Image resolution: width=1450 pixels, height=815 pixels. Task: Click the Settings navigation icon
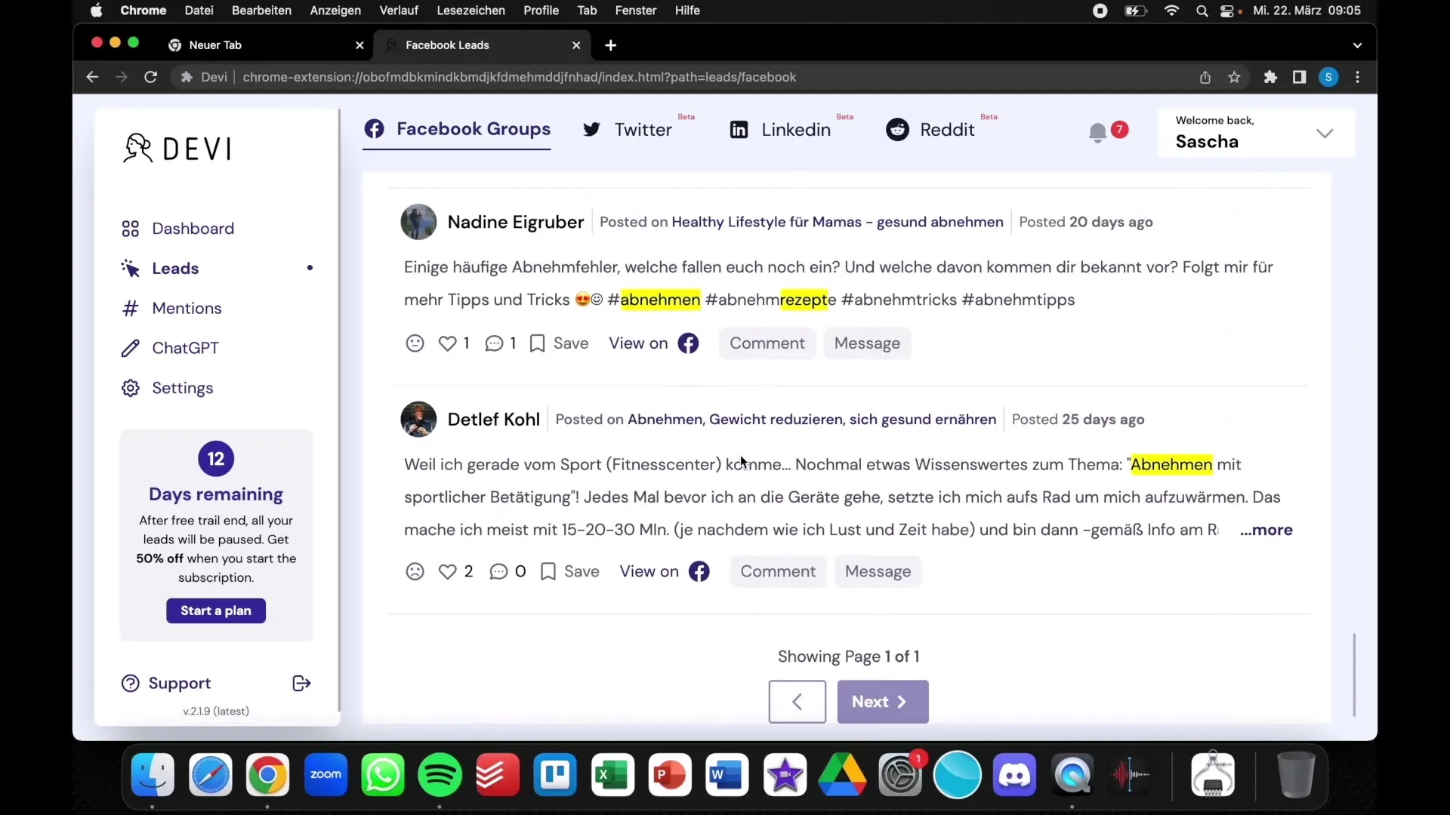tap(131, 388)
